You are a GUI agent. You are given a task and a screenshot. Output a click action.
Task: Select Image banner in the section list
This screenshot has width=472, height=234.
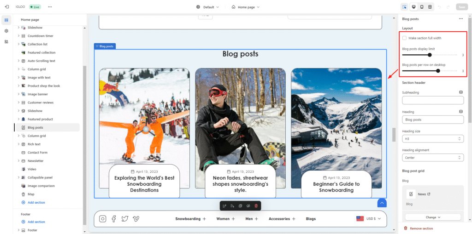pos(37,94)
